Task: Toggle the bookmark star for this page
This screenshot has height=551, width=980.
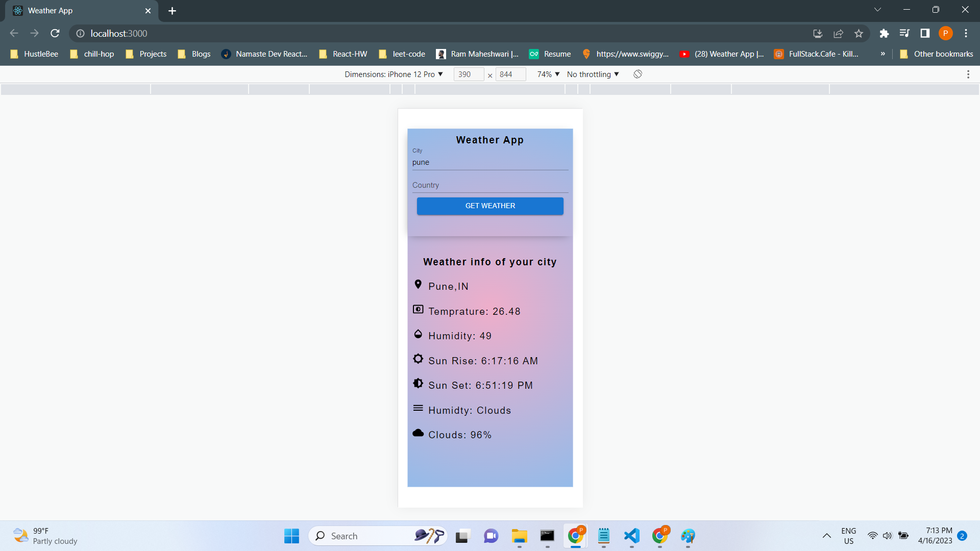Action: [x=859, y=33]
